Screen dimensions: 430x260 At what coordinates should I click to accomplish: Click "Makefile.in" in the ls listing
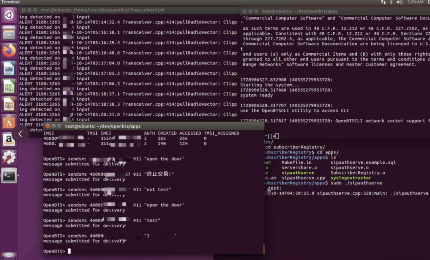[x=297, y=163]
